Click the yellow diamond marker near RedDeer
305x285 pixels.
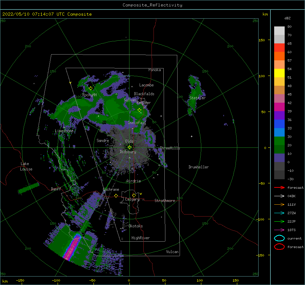[139, 110]
